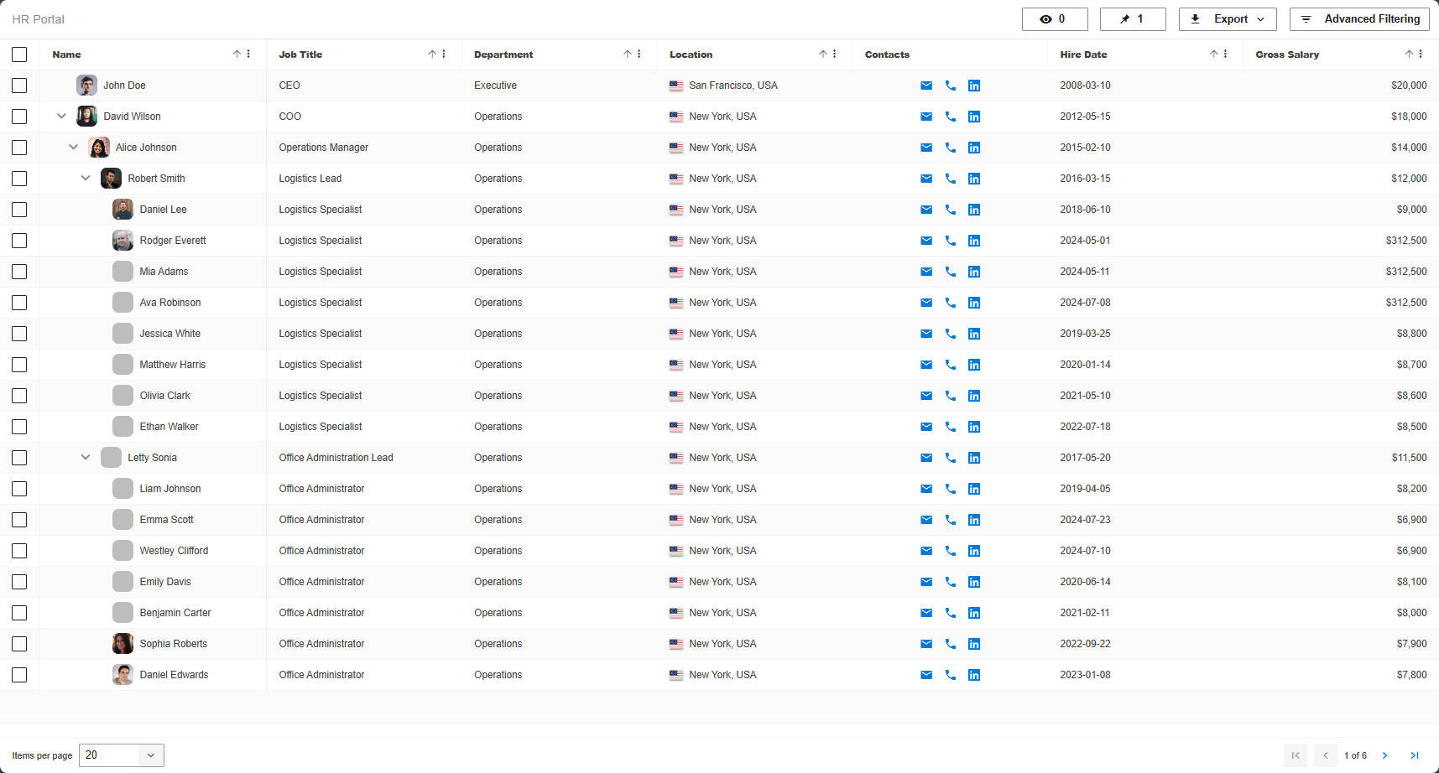Check the select-all checkbox in header
This screenshot has width=1439, height=773.
click(x=19, y=54)
